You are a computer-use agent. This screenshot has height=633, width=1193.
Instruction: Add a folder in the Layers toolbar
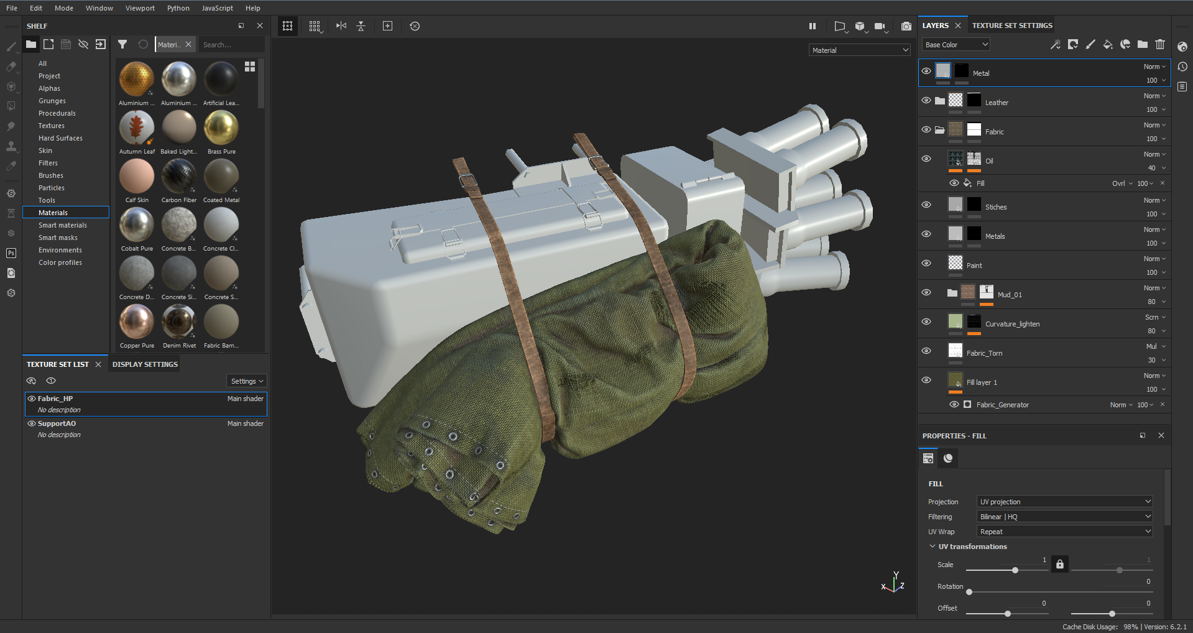(1143, 44)
